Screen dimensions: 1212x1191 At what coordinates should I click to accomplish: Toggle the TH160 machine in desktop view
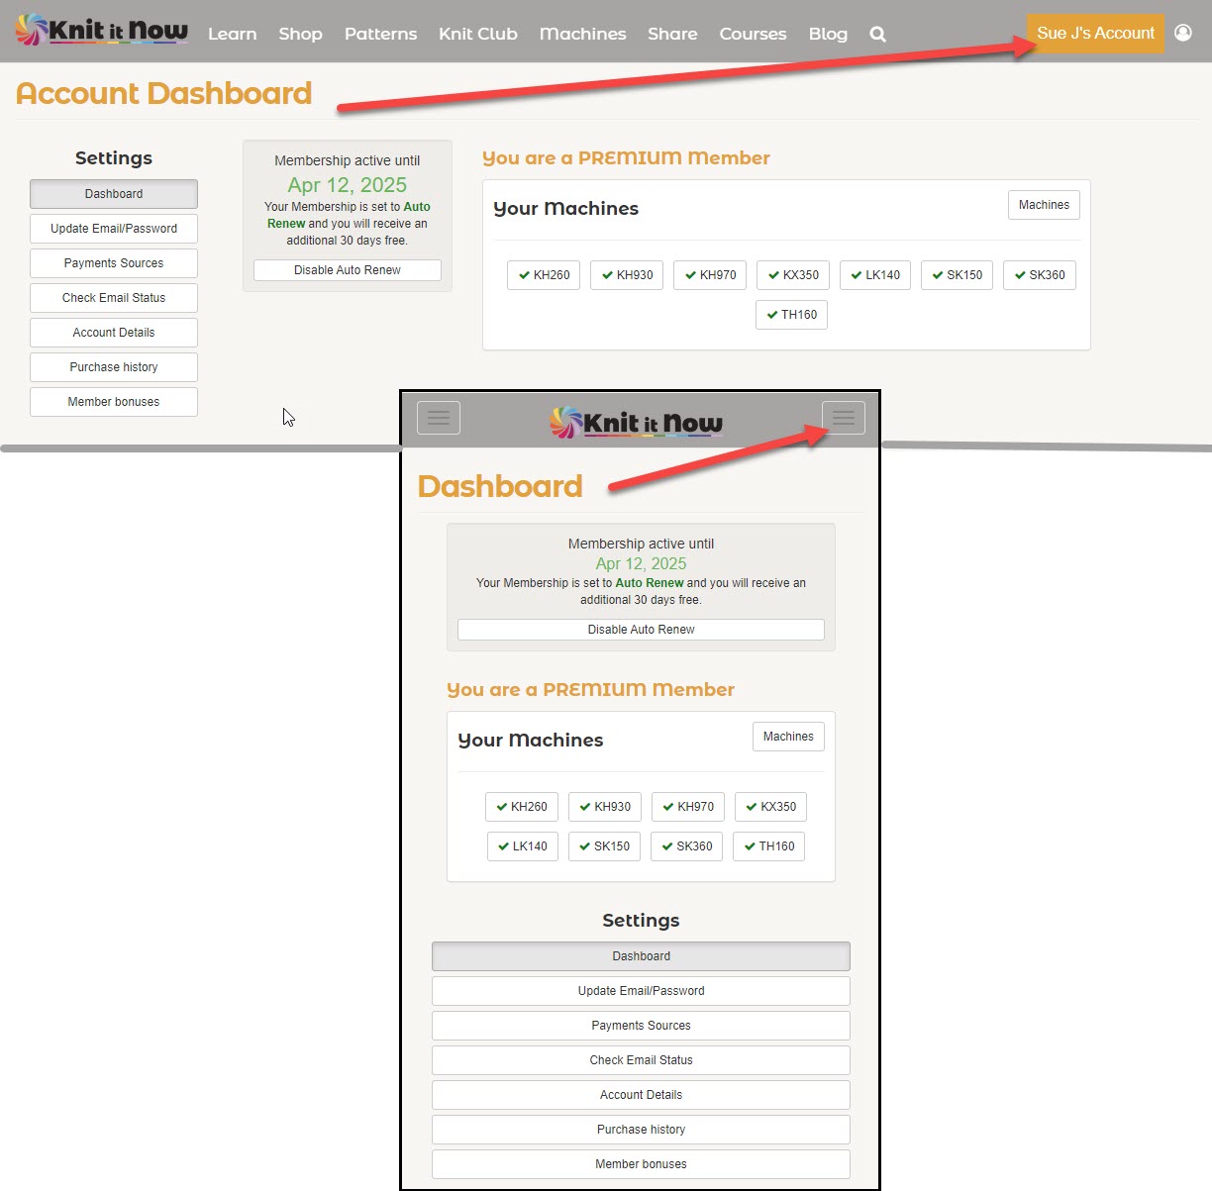[x=791, y=315]
